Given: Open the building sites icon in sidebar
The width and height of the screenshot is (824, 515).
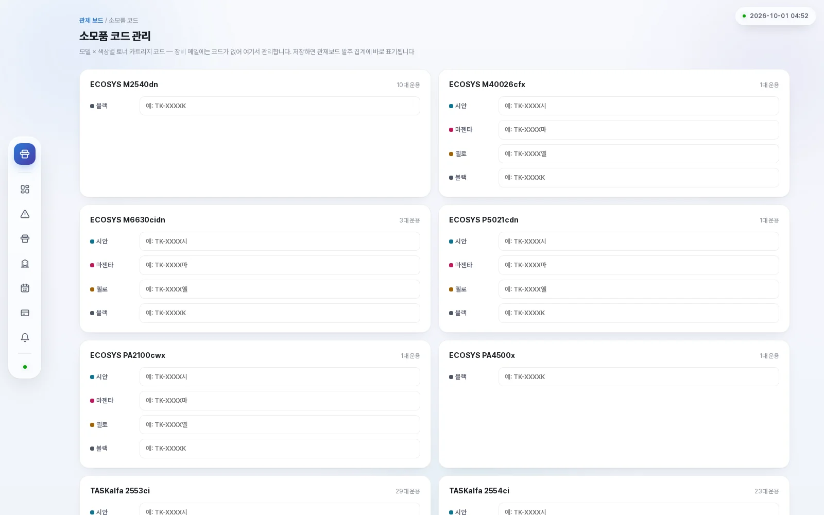Looking at the screenshot, I should point(25,264).
